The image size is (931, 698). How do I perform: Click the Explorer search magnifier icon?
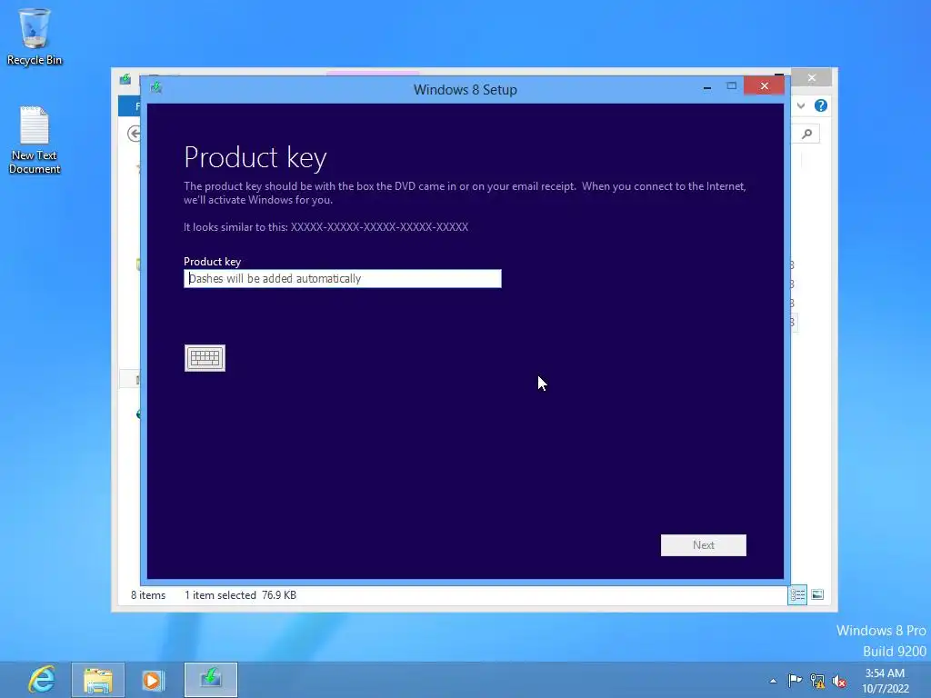[807, 135]
